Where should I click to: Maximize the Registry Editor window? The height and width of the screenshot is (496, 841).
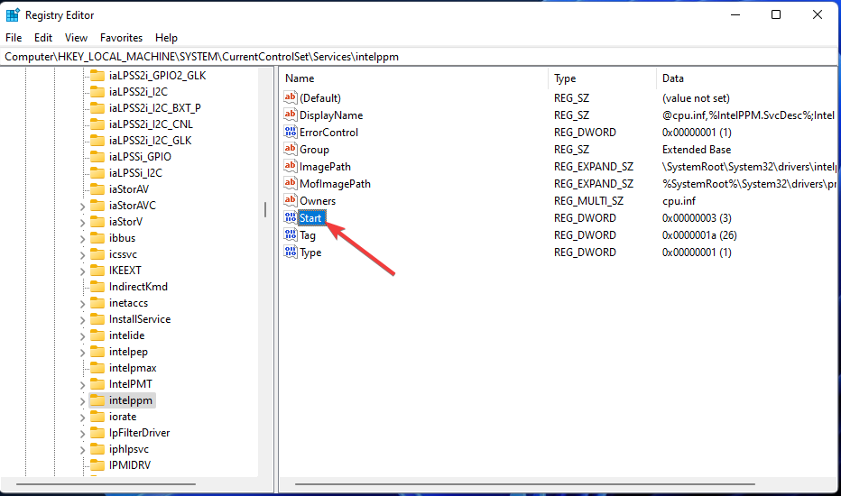775,14
